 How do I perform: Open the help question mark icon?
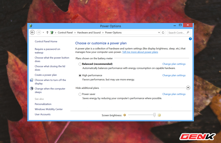(190, 39)
